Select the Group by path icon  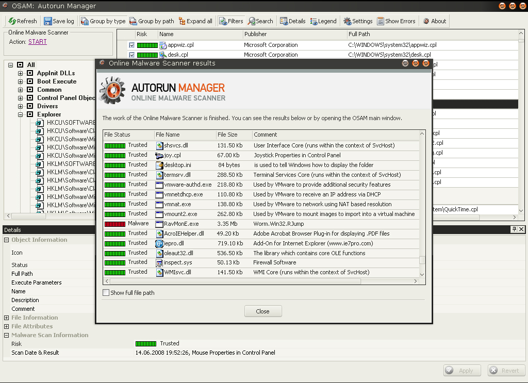click(x=134, y=21)
